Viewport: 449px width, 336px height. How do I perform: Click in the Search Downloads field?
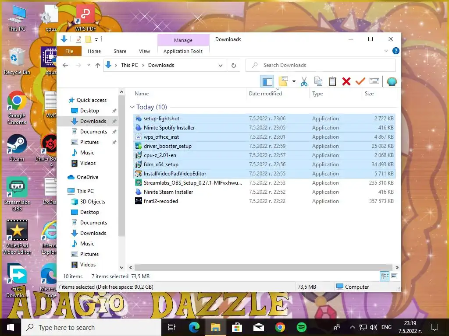click(x=321, y=65)
